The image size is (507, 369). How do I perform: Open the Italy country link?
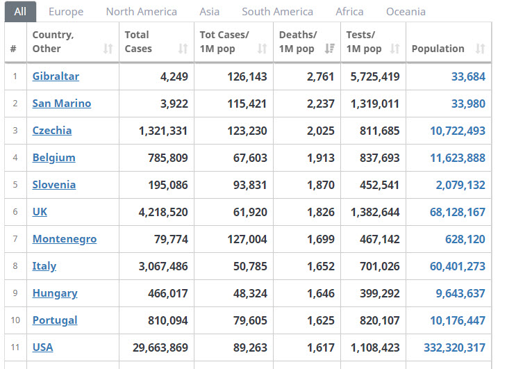click(44, 266)
